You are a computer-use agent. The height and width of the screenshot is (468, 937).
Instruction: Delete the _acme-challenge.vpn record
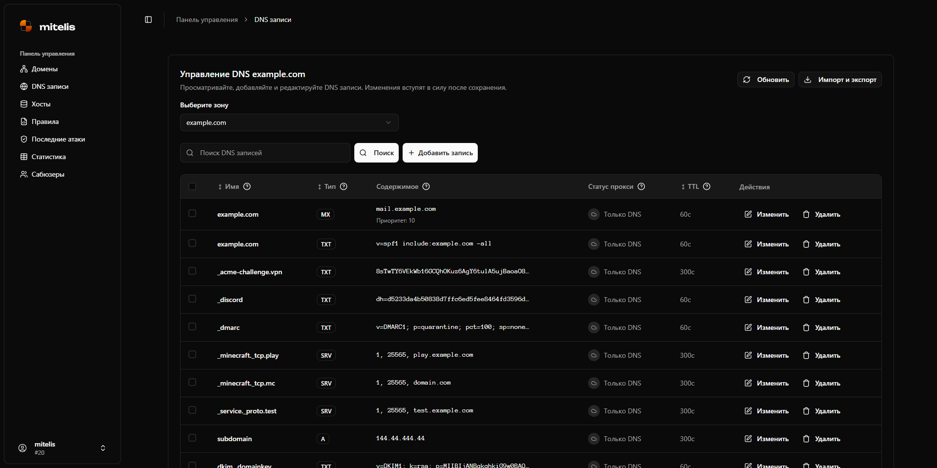pos(822,272)
